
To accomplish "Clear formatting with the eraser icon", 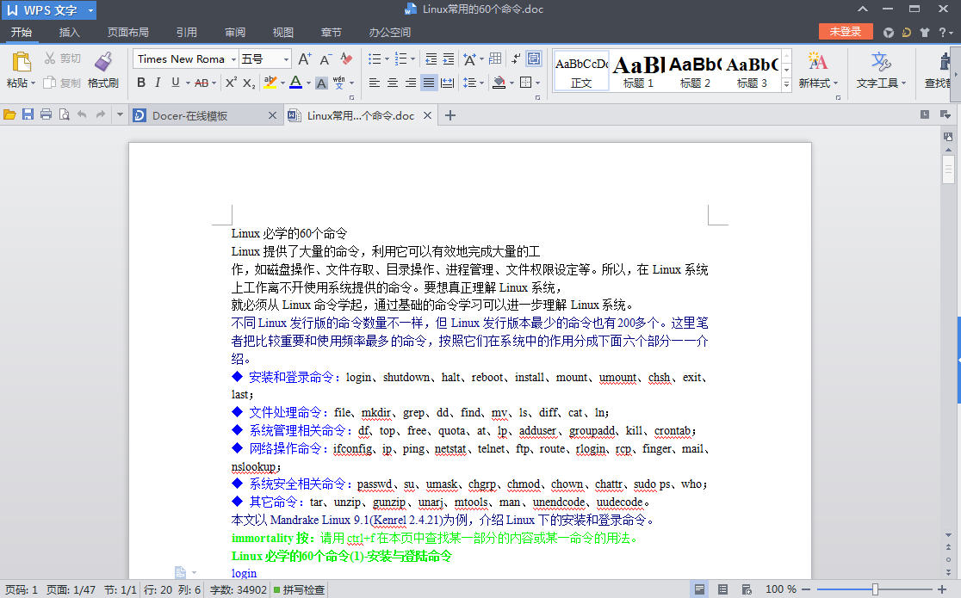I will [x=346, y=59].
